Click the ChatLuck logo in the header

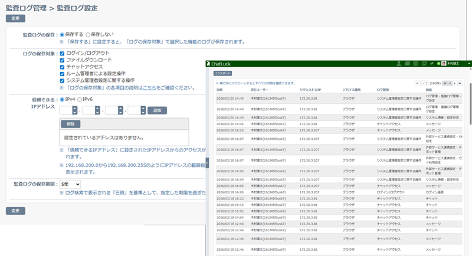(223, 64)
